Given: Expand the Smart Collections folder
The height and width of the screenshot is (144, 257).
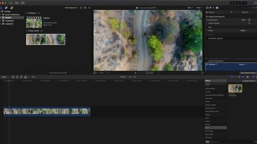Looking at the screenshot, I should (0, 14).
